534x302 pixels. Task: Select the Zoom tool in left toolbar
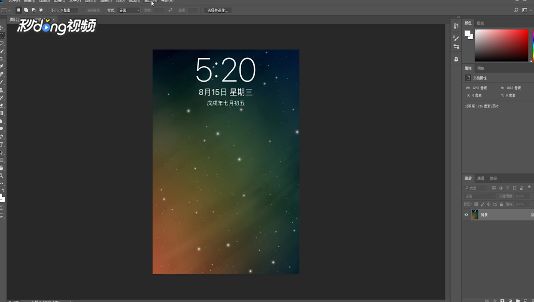(x=2, y=176)
